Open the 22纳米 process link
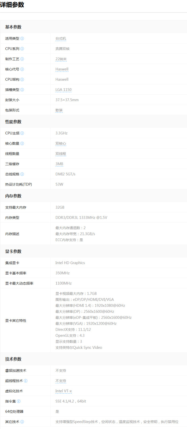Screen dimensions: 187x429 point(61,59)
